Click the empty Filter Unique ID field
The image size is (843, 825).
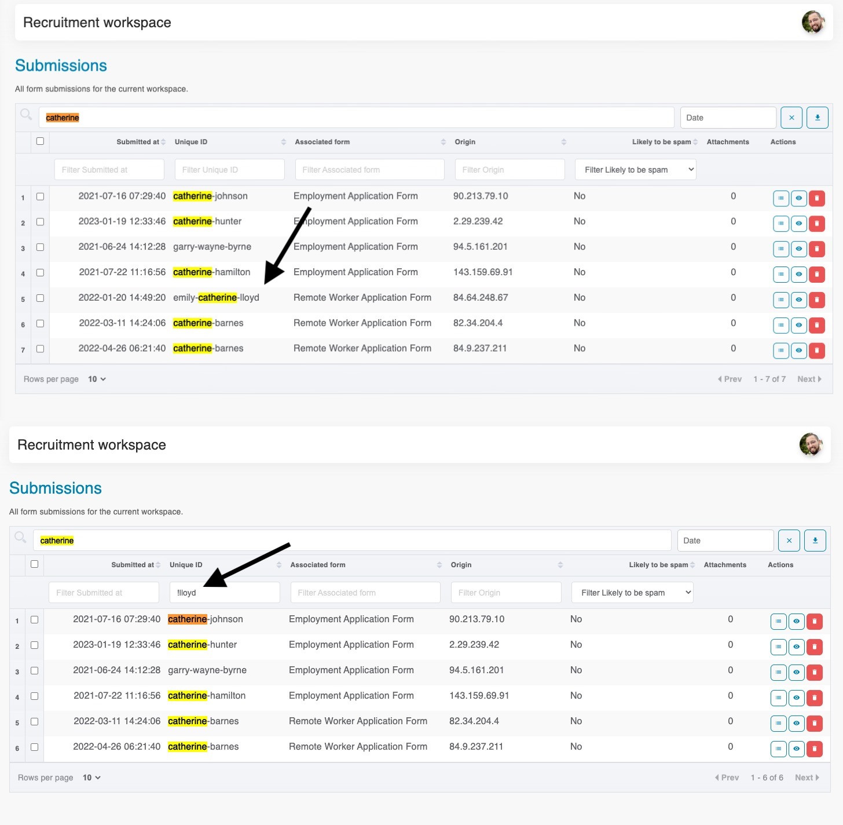click(230, 170)
